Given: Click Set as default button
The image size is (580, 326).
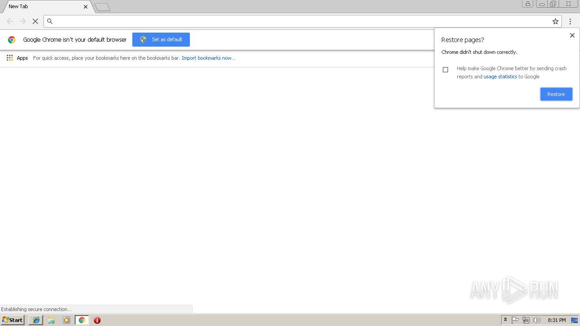Looking at the screenshot, I should pyautogui.click(x=161, y=39).
